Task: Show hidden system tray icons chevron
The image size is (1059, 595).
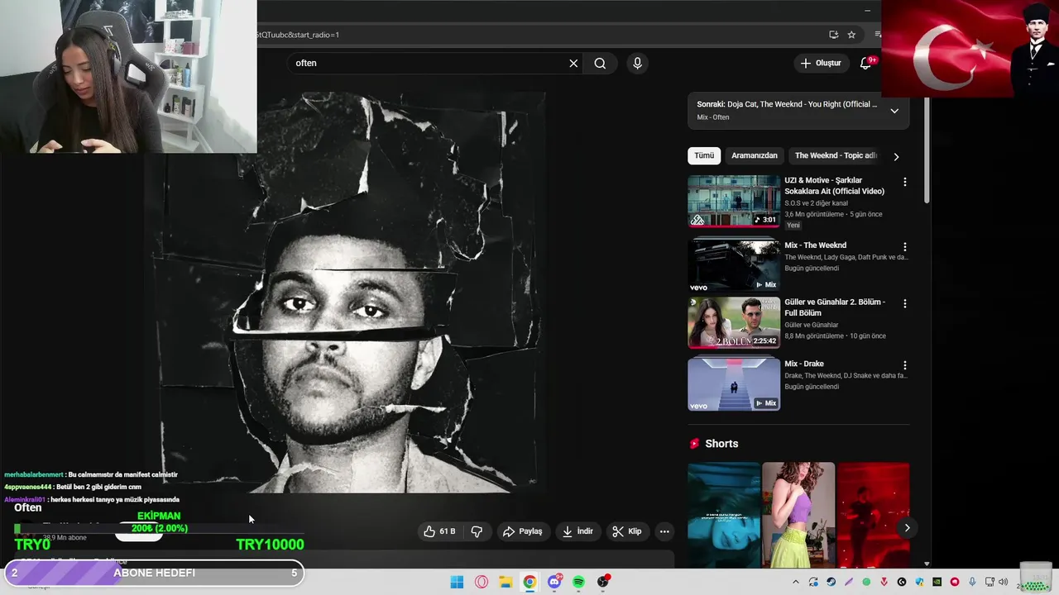Action: coord(796,582)
